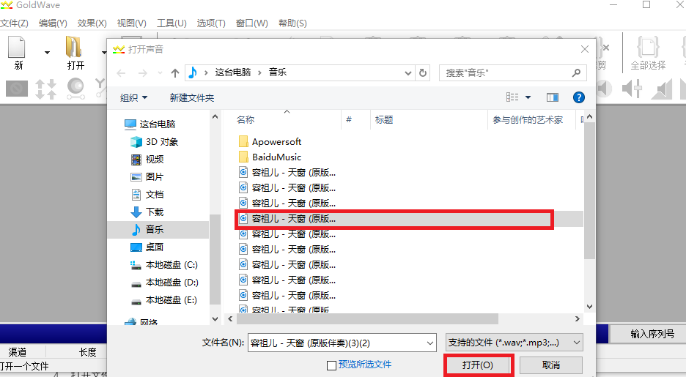
Task: Click 音乐 in the address breadcrumb
Action: click(x=278, y=72)
